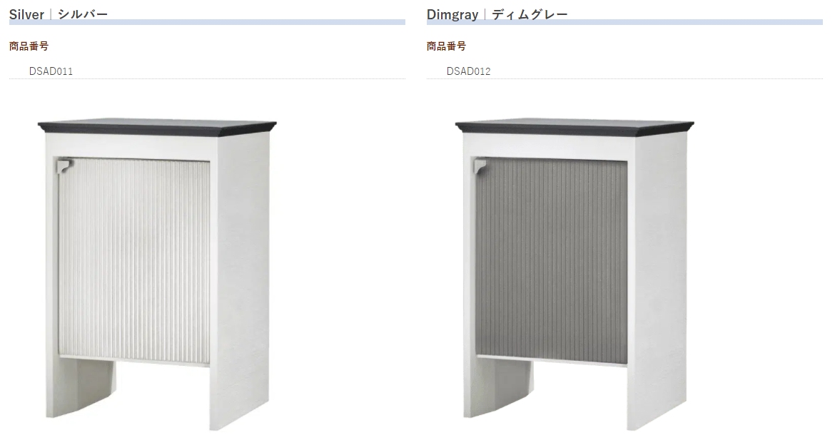Select the Silver シルバー heading
Screen dimensions: 835x445
pos(59,14)
